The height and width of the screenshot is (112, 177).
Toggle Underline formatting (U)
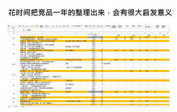pyautogui.click(x=26, y=26)
